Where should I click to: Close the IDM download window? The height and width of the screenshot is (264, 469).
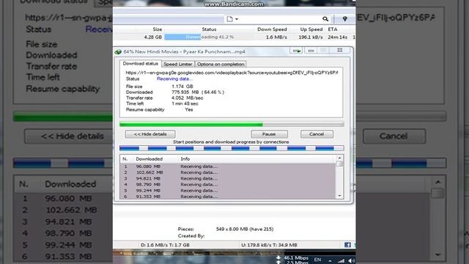pyautogui.click(x=340, y=51)
